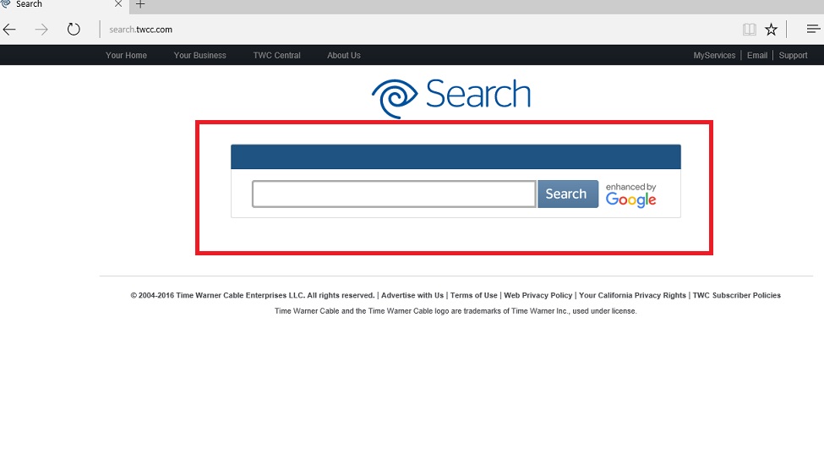Open TWC Subscriber Policies footer link
The height and width of the screenshot is (476, 824).
tap(737, 296)
